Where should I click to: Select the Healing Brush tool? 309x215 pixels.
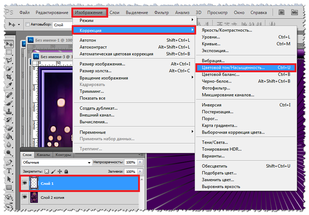coord(9,95)
